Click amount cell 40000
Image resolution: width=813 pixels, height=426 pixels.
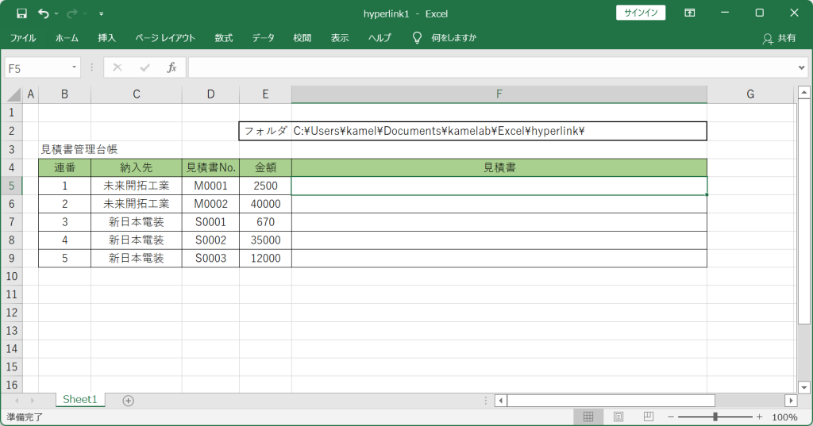(x=265, y=204)
